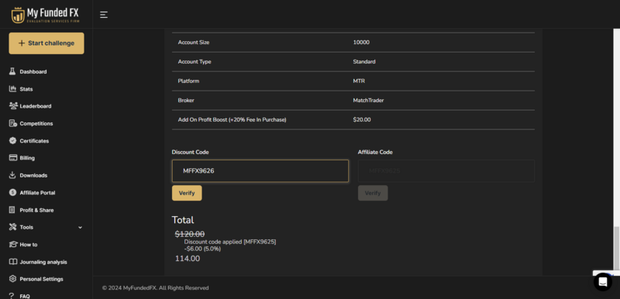Click the hamburger menu icon
The height and width of the screenshot is (299, 620).
click(x=104, y=15)
